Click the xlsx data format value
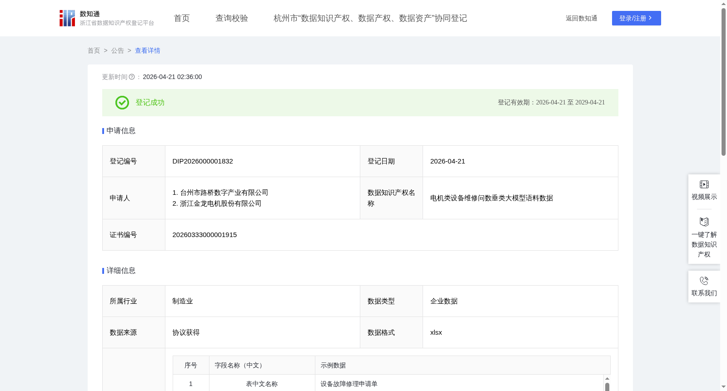The image size is (727, 391). pyautogui.click(x=436, y=332)
